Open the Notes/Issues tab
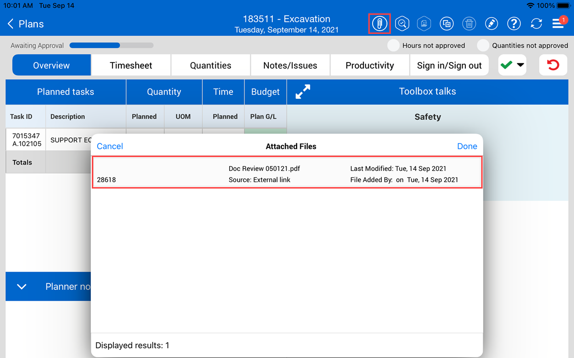This screenshot has height=358, width=574. point(290,65)
